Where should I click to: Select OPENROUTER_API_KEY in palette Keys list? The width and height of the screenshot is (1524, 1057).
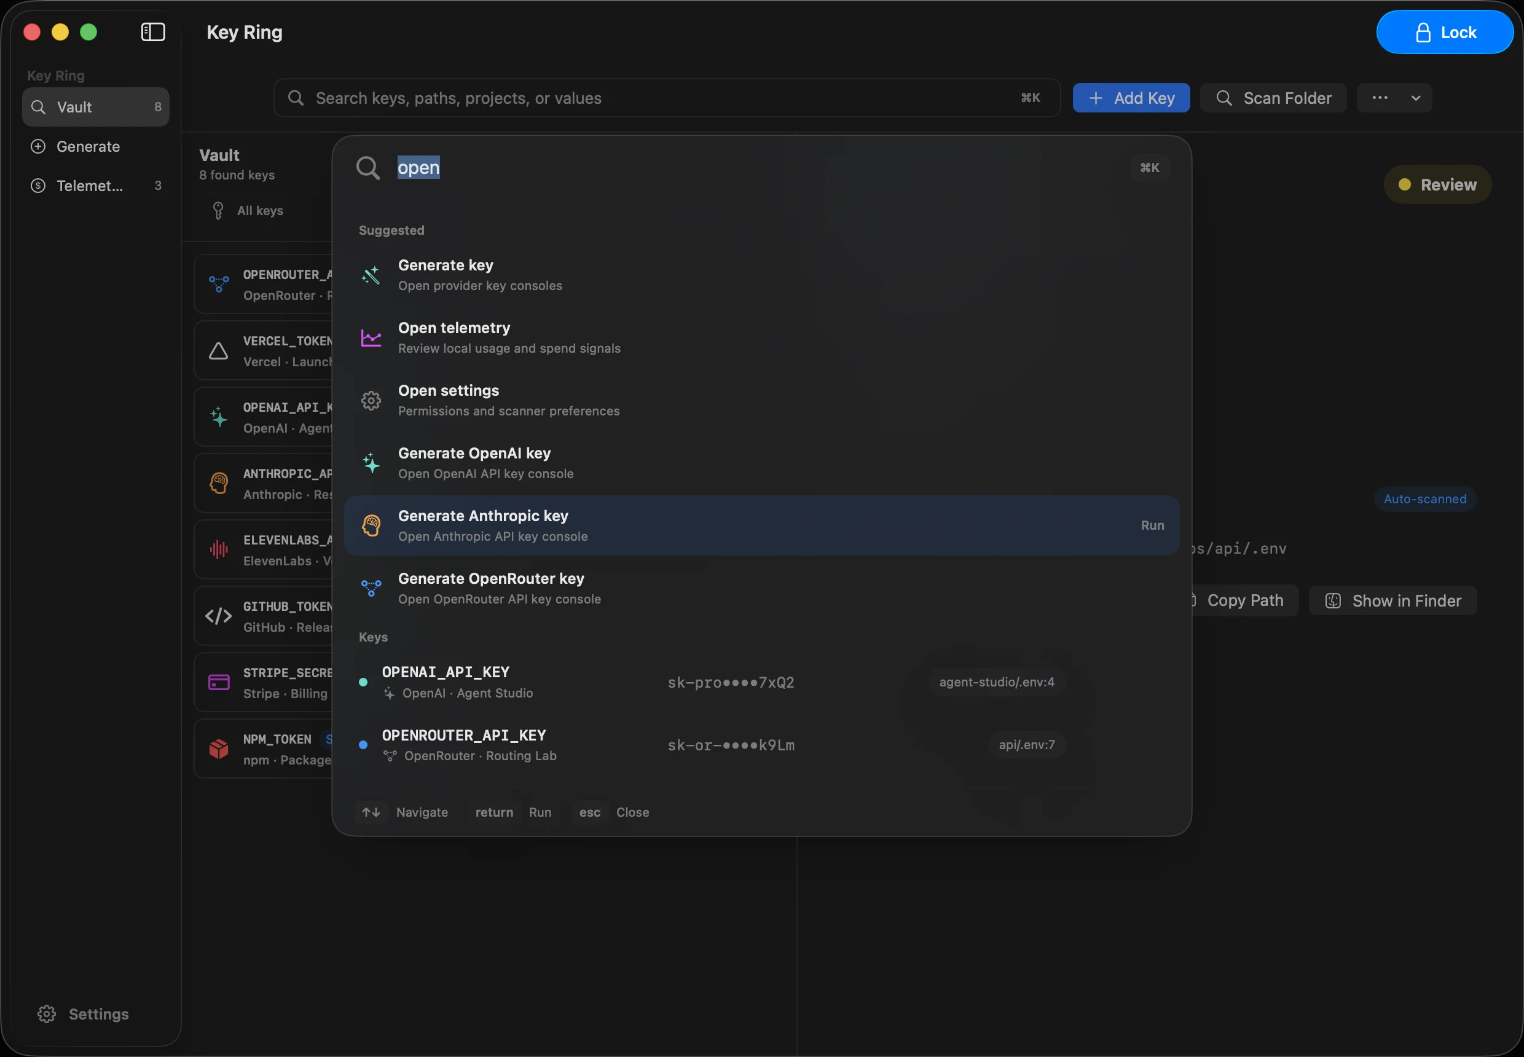pyautogui.click(x=761, y=744)
